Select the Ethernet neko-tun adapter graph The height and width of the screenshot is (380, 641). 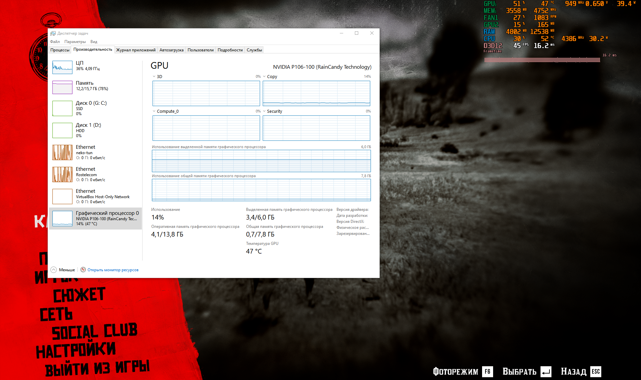click(x=62, y=152)
